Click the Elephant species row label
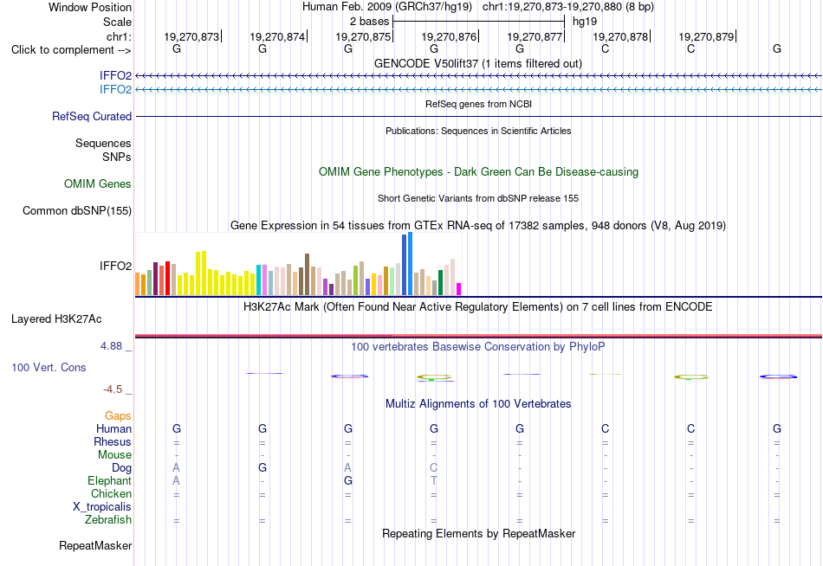Image resolution: width=823 pixels, height=566 pixels. (109, 480)
